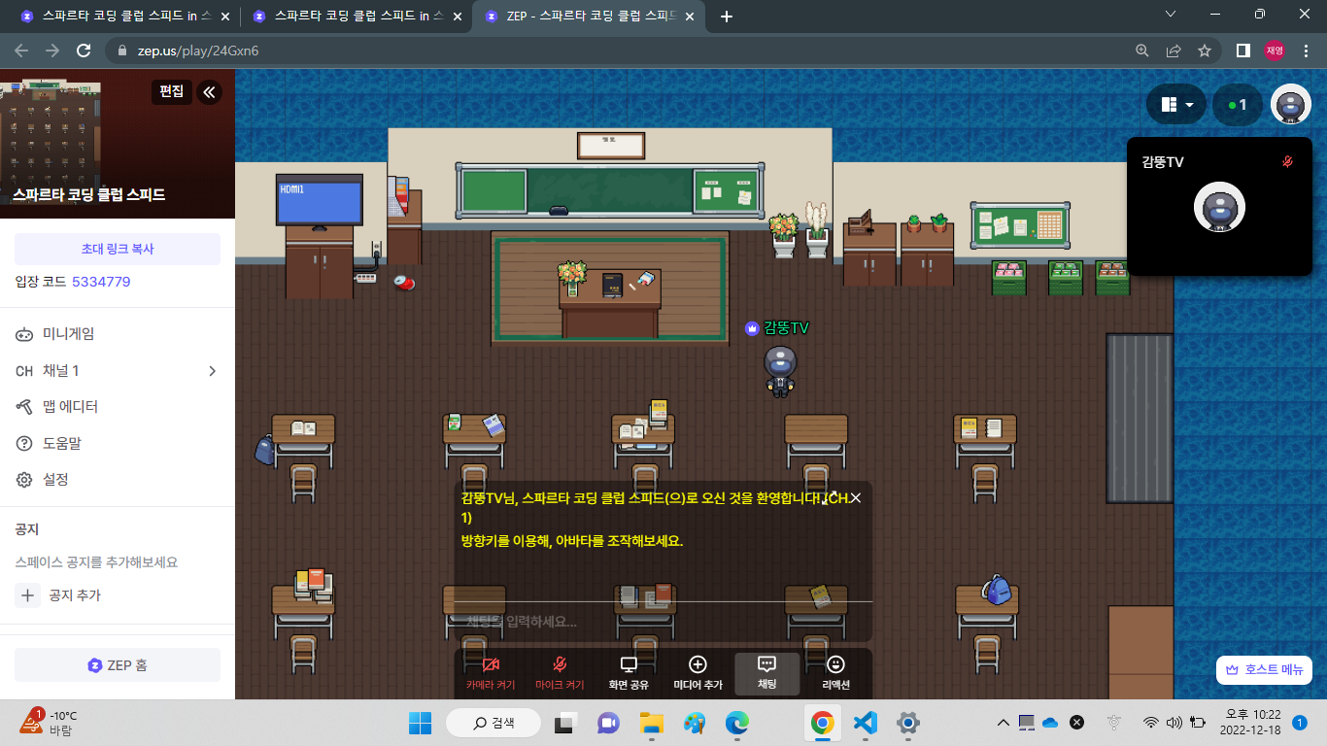
Task: Collapse the sidebar with double-chevron icon
Action: (x=209, y=92)
